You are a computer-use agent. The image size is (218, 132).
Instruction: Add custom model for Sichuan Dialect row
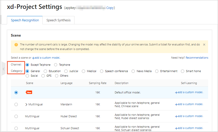189,128
